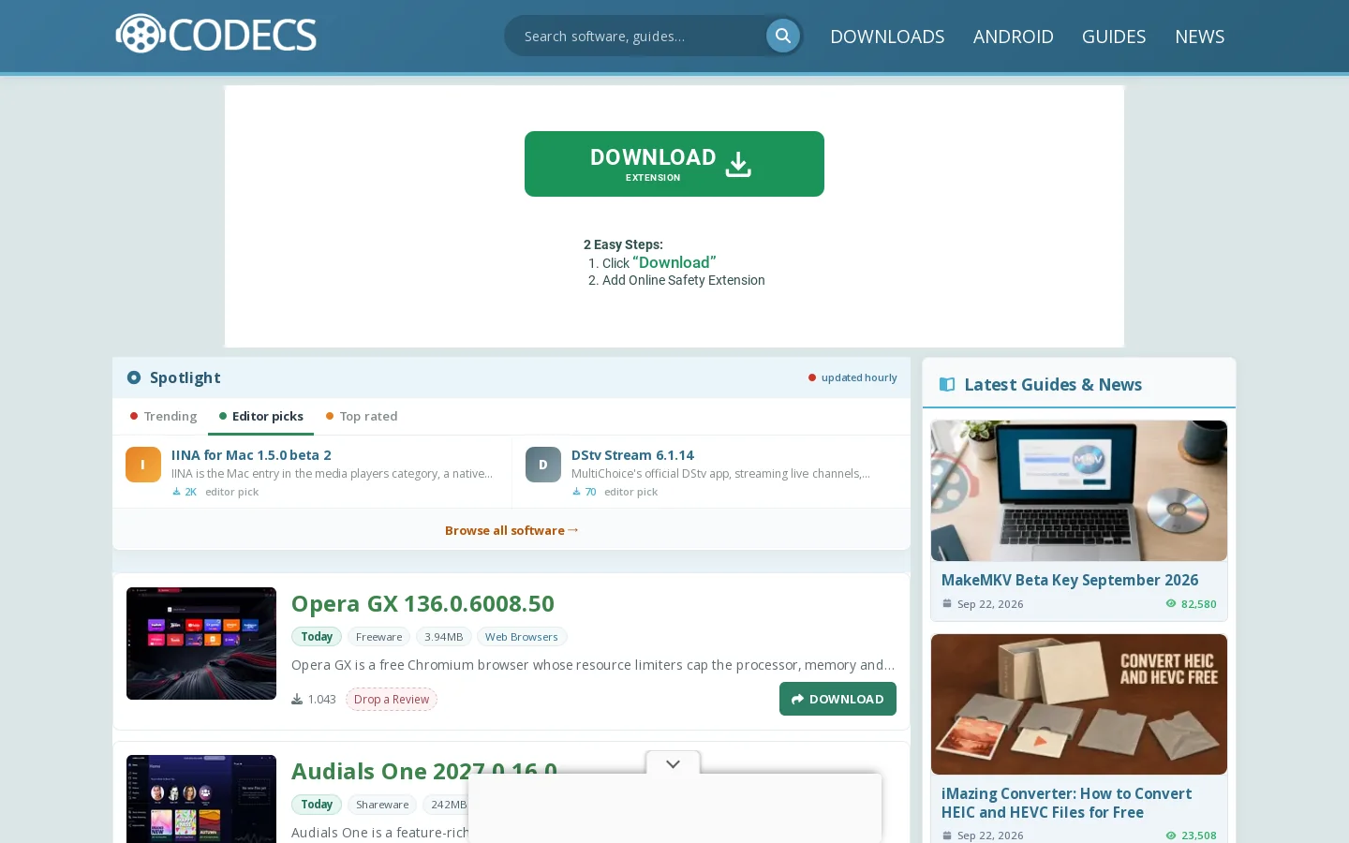Open DStv Stream 6.1.14 link

[x=632, y=455]
